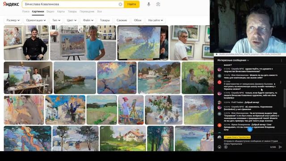Image resolution: width=286 pixels, height=161 pixels.
Task: Open the large landscape painting held up by a man
Action: coord(143,43)
